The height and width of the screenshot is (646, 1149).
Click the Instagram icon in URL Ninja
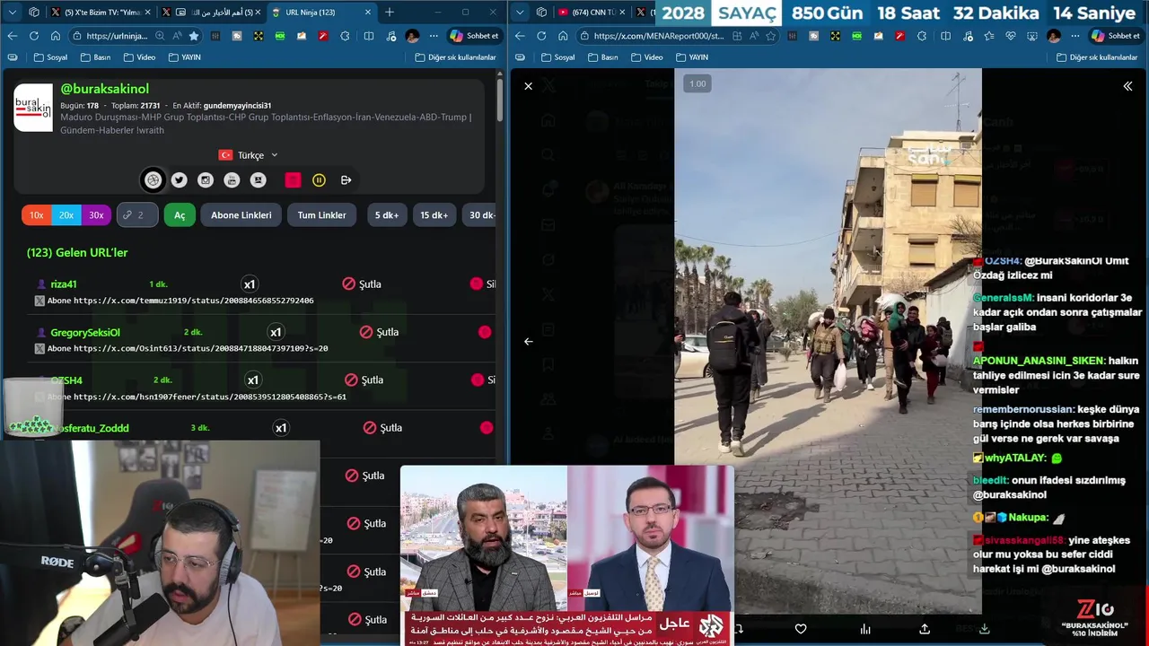206,180
